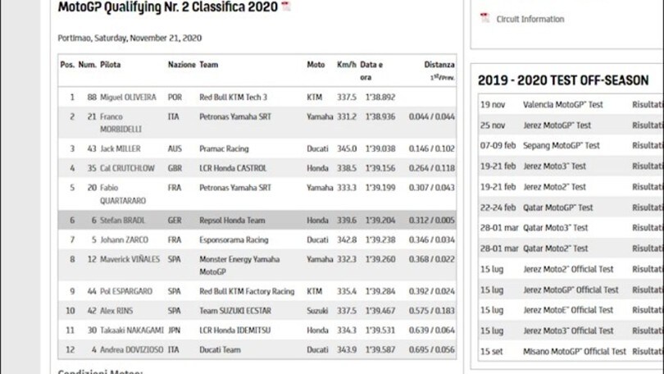Click the Team column header
The height and width of the screenshot is (374, 664).
(209, 65)
